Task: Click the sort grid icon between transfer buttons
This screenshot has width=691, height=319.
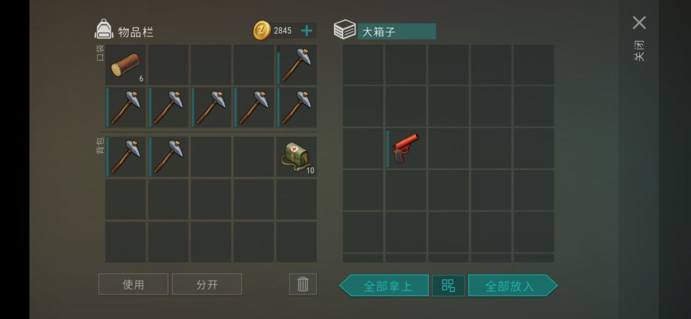Action: coord(448,286)
